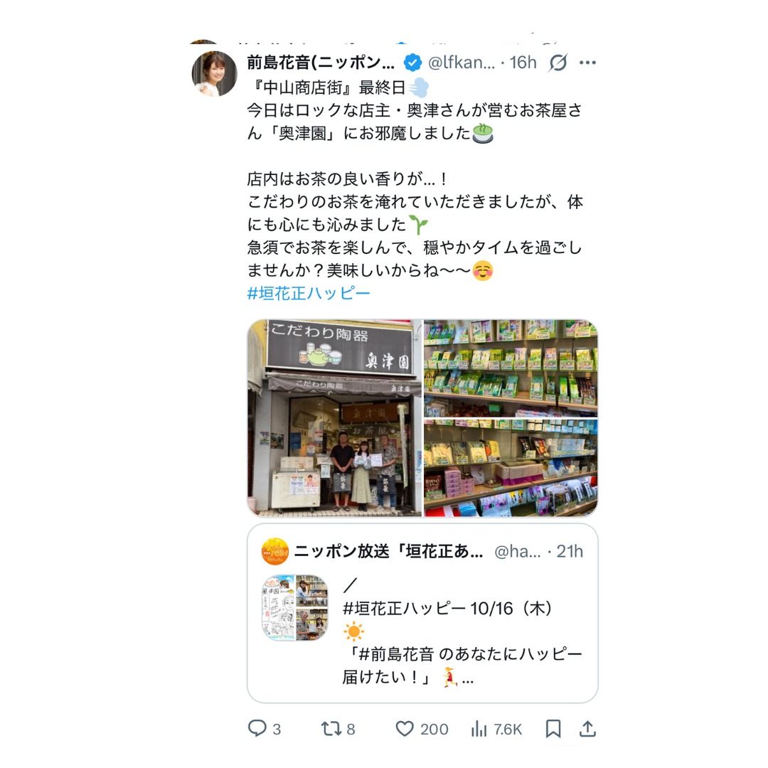This screenshot has width=768, height=768.
Task: Open the bottom tea shelf photo
Action: [x=511, y=468]
